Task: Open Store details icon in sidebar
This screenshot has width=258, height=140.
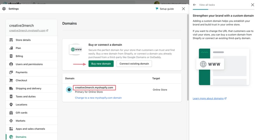Action: pyautogui.click(x=11, y=40)
